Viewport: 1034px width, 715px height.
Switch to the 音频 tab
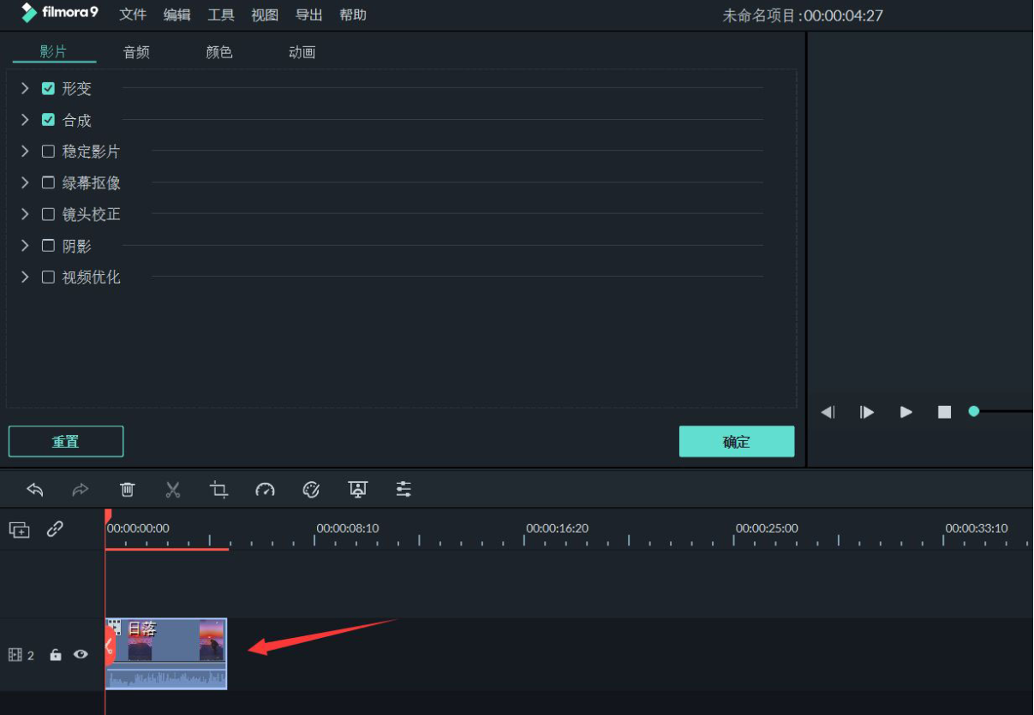coord(135,51)
